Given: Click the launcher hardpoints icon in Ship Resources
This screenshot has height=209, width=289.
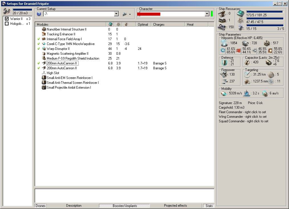Looking at the screenshot, I should pyautogui.click(x=222, y=20).
